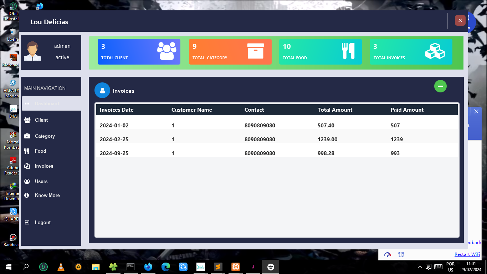
Task: Click the active status label
Action: [x=62, y=57]
